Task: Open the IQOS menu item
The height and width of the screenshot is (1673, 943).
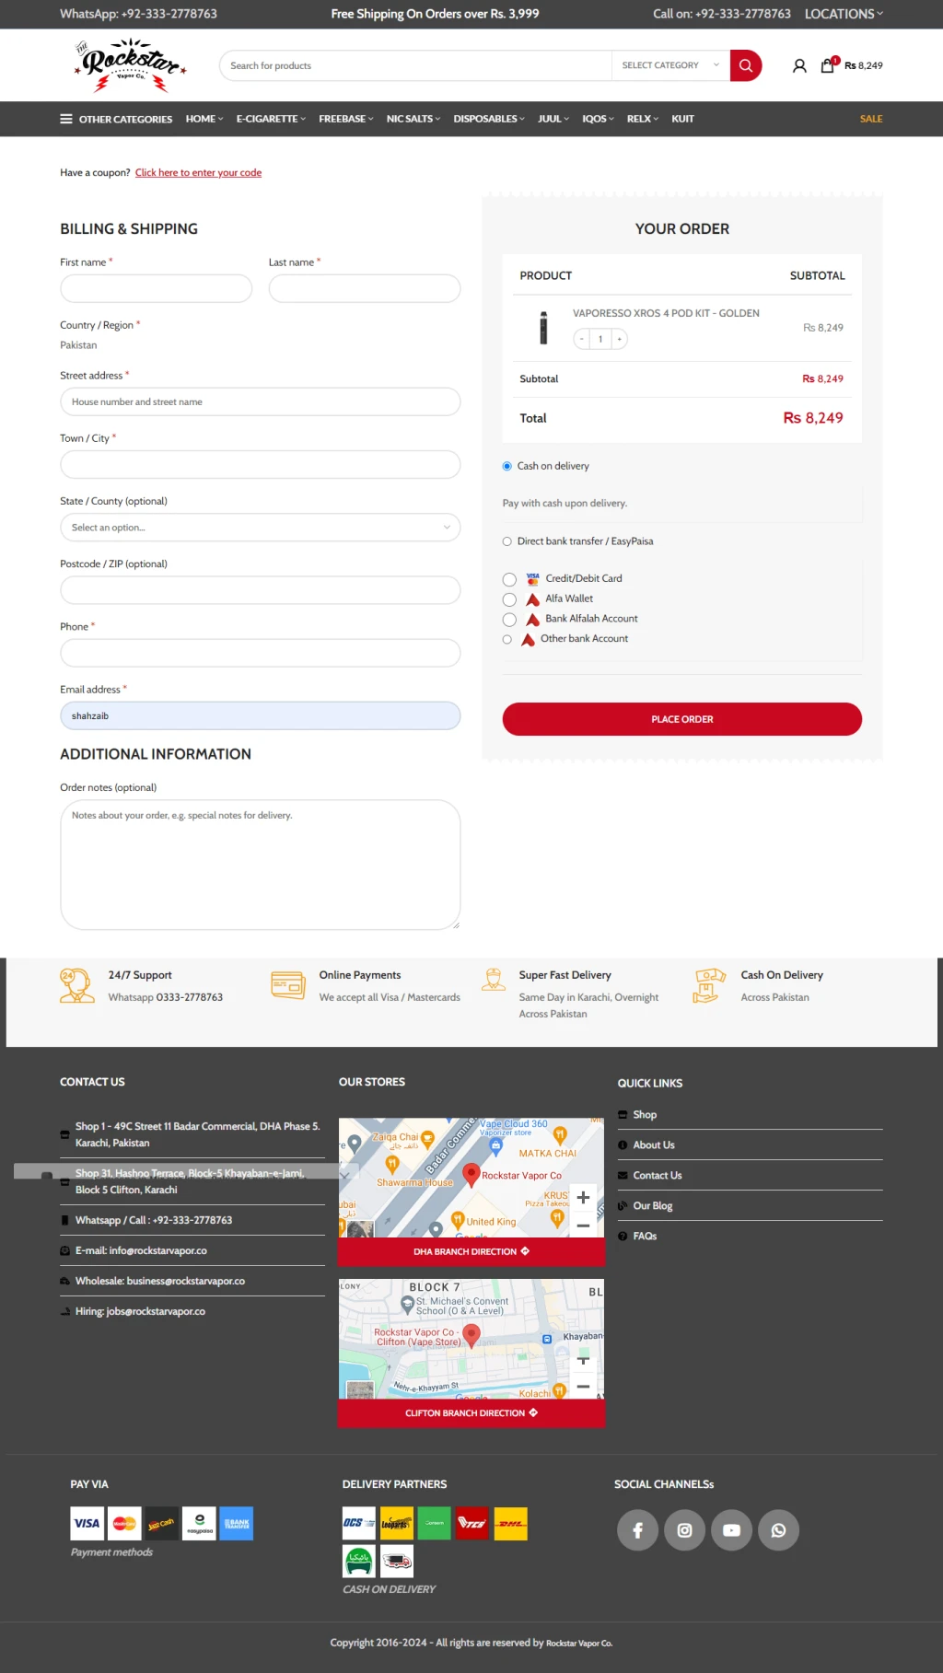Action: [x=599, y=119]
